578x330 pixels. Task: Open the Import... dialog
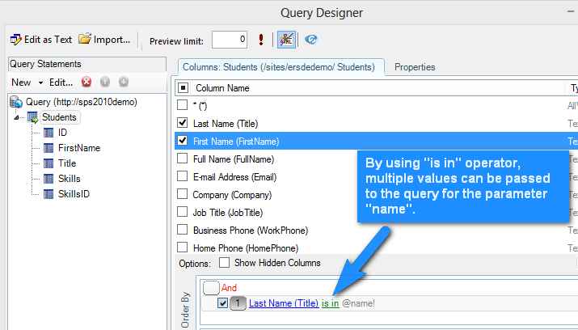pos(104,39)
